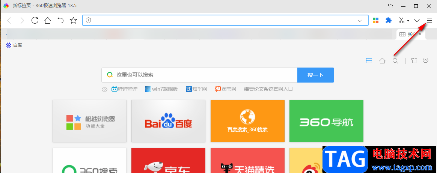
Task: Click the restore closed page undo icon
Action: click(60, 20)
